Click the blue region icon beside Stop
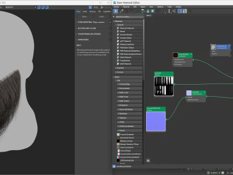Viewport: 233px width, 175px height. pyautogui.click(x=90, y=7)
